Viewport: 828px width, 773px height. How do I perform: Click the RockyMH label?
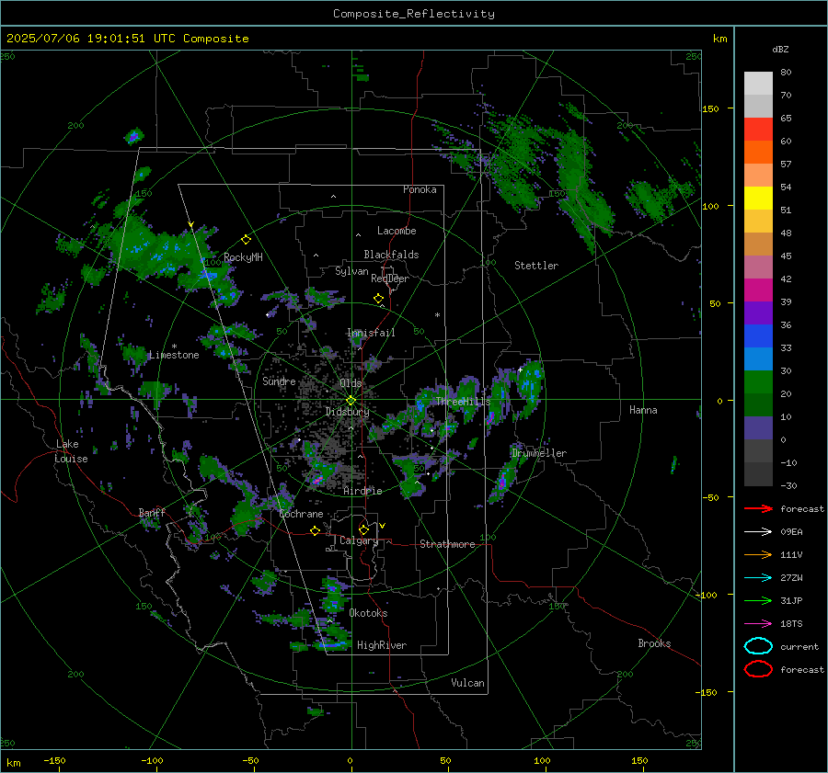coord(243,257)
